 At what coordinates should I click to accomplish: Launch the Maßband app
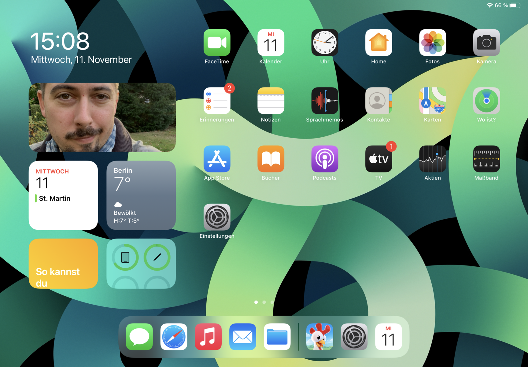[486, 159]
